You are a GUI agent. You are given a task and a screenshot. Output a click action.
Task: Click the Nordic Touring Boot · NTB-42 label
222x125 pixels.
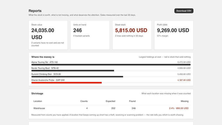(45, 68)
